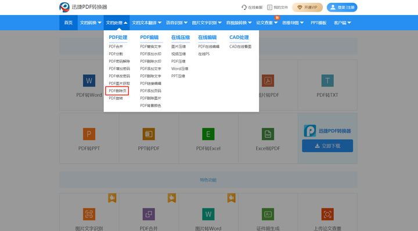Open the 在线客服 link

click(252, 8)
